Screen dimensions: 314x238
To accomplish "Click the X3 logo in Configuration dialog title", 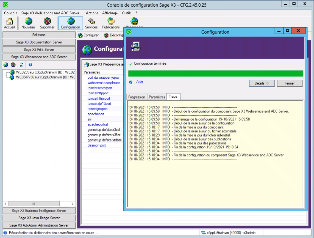I will click(x=129, y=32).
